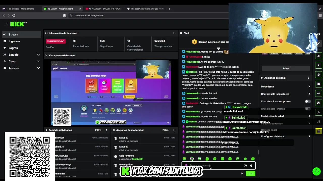Click the pencil edit icon in right sidebar

tap(319, 43)
